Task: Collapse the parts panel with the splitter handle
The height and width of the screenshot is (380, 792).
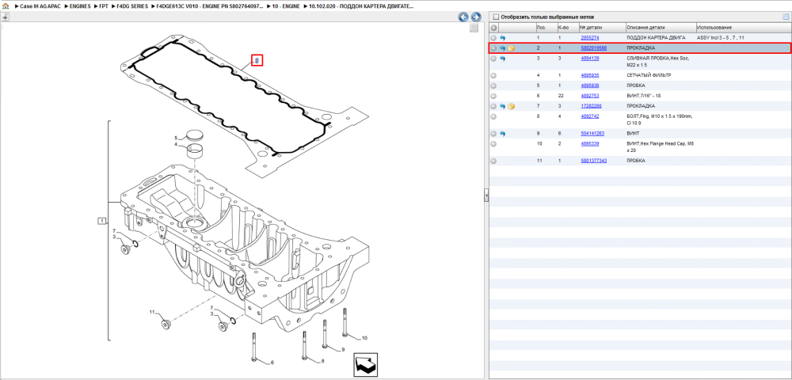Action: click(486, 196)
